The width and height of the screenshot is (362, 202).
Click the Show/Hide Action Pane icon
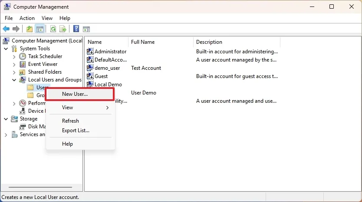tap(86, 29)
